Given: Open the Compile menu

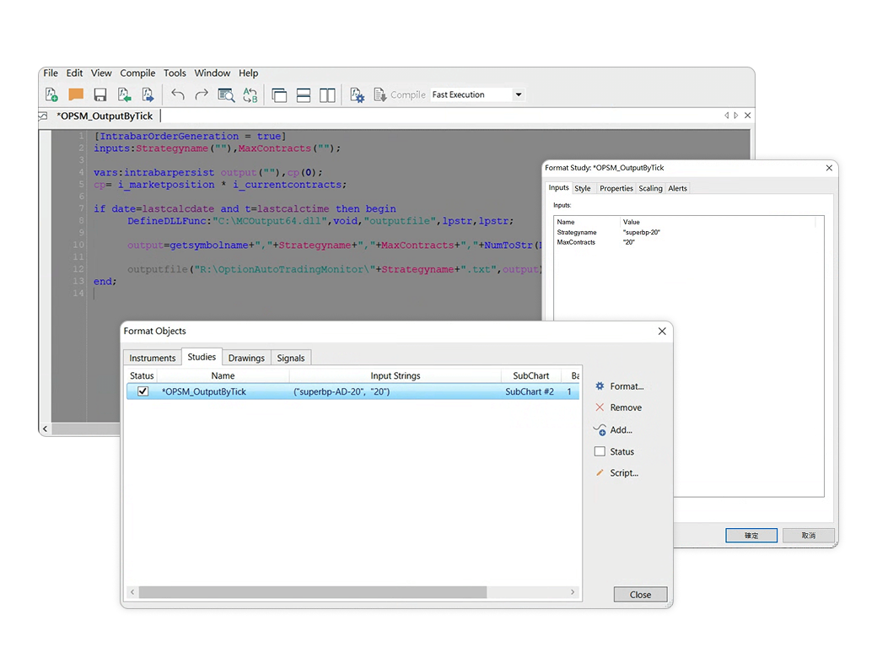Looking at the screenshot, I should 137,73.
